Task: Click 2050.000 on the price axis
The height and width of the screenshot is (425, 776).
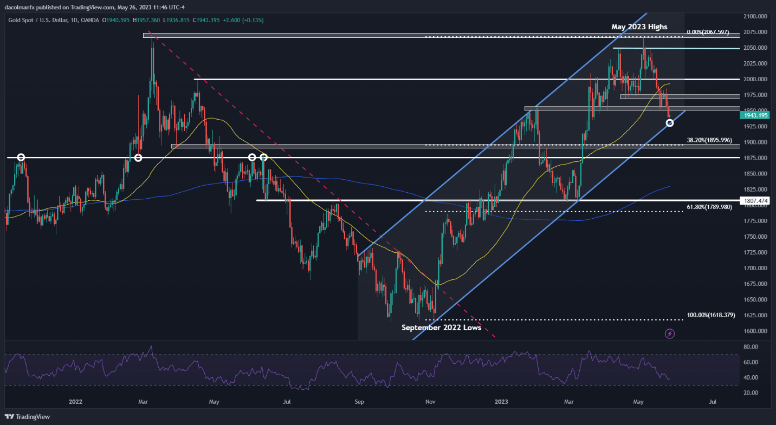Action: [756, 48]
